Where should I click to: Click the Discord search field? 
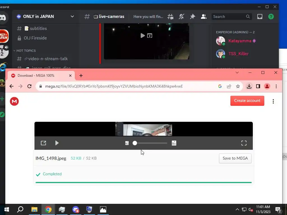232,17
